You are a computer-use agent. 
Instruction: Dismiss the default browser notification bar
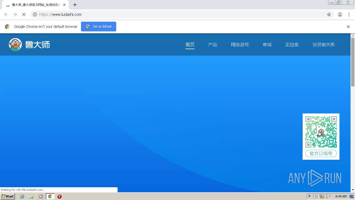348,27
